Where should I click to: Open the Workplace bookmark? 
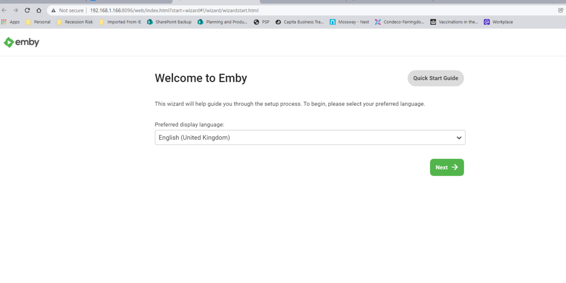(x=499, y=22)
